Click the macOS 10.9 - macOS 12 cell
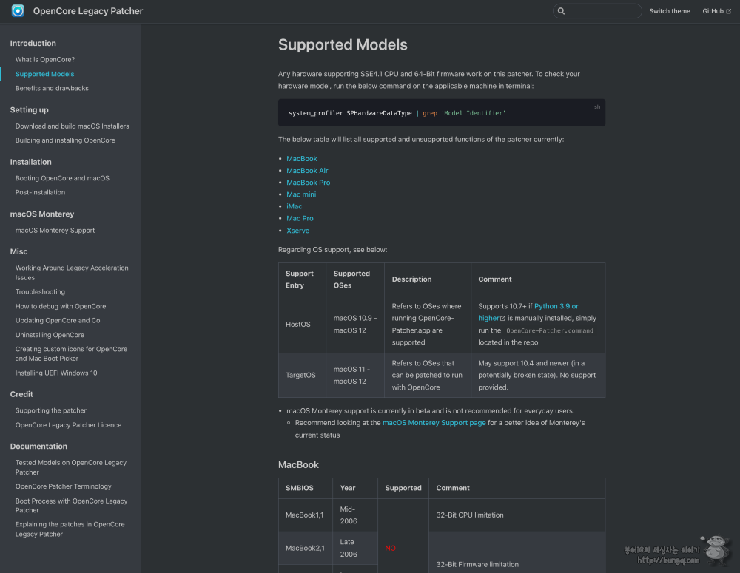 click(x=355, y=325)
